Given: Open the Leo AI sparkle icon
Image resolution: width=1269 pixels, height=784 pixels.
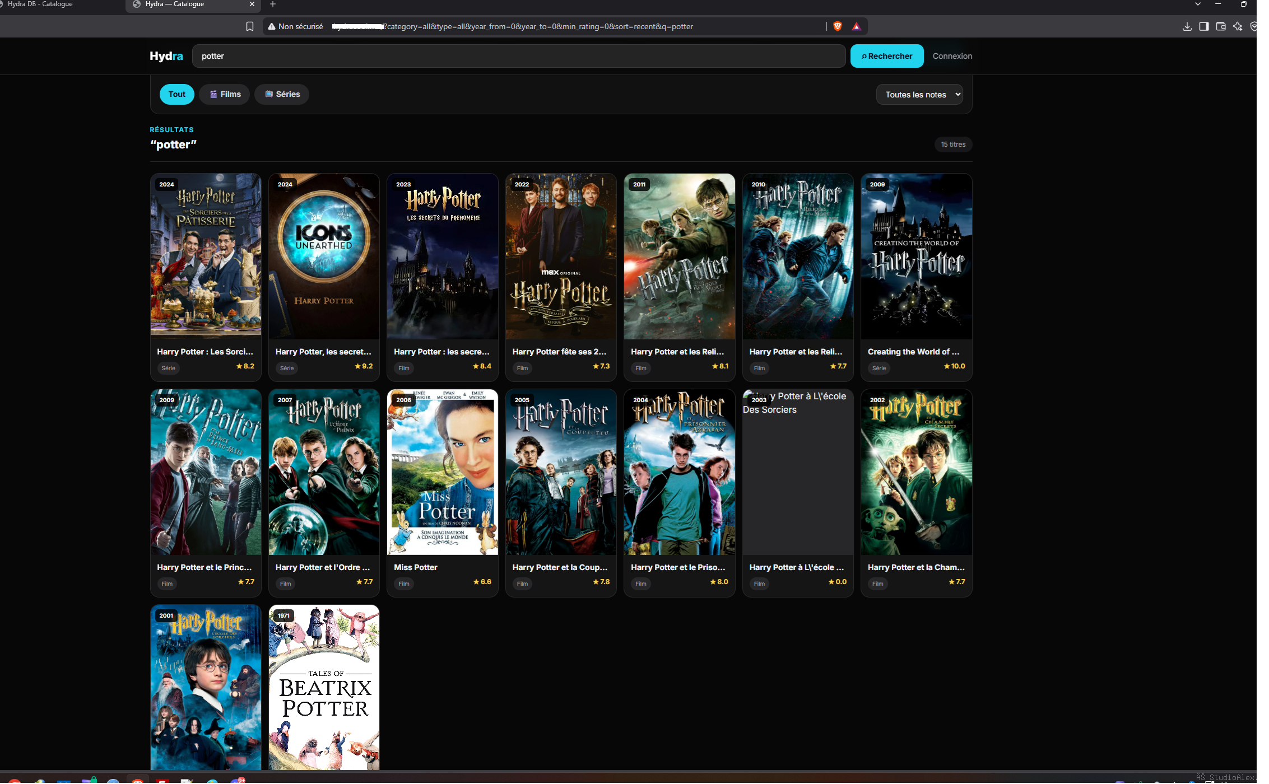Looking at the screenshot, I should point(1238,26).
